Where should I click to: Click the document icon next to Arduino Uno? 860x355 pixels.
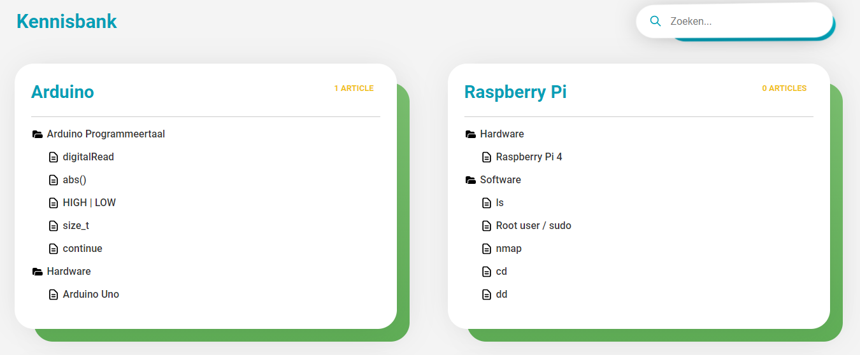click(x=54, y=295)
